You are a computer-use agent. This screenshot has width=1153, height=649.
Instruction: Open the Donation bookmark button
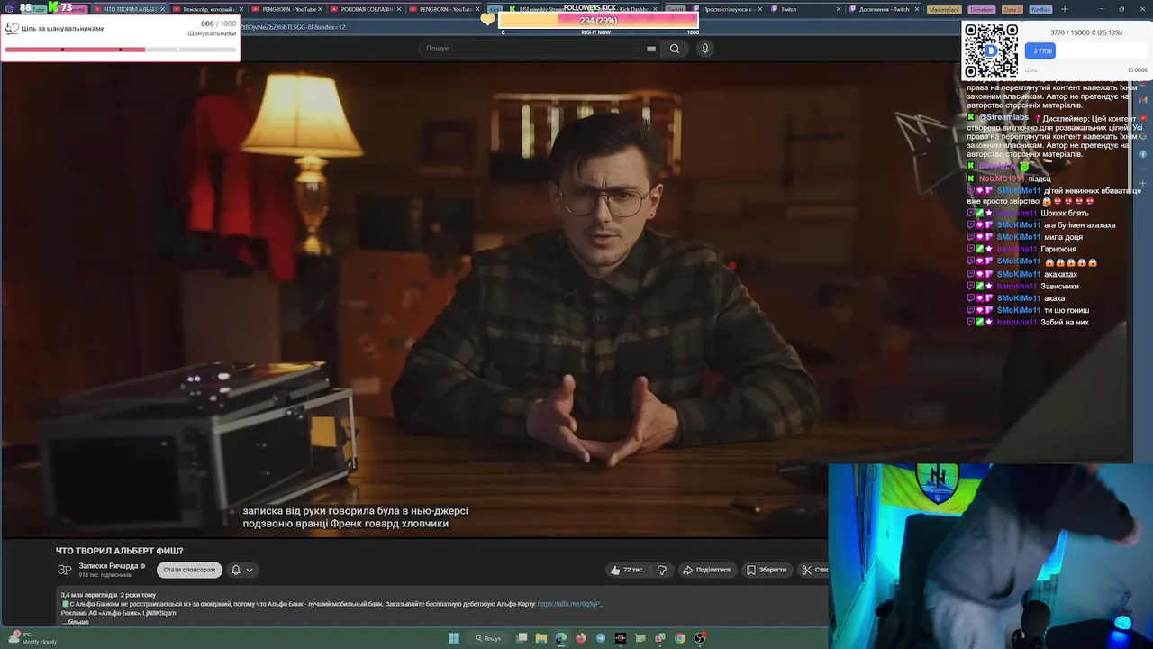click(982, 9)
